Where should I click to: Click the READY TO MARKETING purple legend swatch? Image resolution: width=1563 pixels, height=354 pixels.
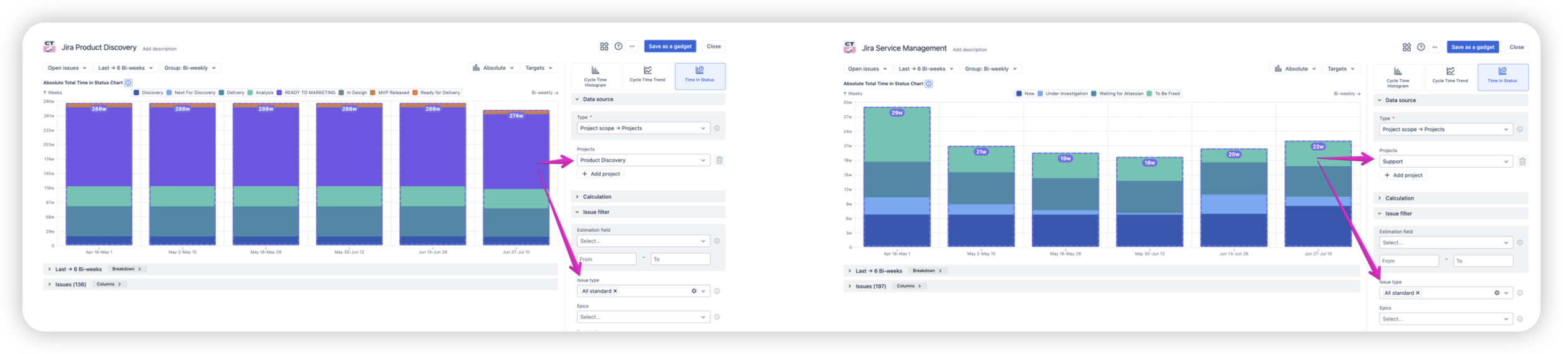[279, 92]
